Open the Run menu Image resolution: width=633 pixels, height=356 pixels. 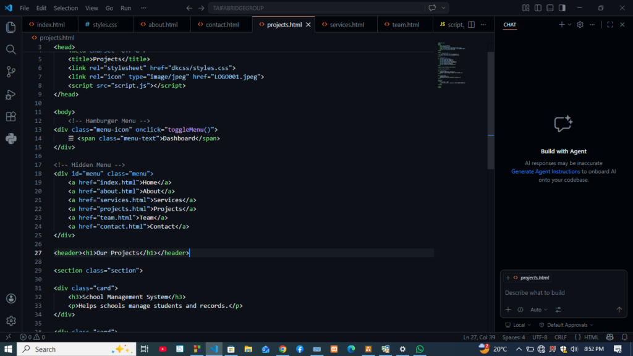coord(125,8)
